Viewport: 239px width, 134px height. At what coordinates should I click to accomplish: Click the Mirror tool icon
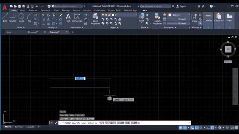click(x=48, y=19)
